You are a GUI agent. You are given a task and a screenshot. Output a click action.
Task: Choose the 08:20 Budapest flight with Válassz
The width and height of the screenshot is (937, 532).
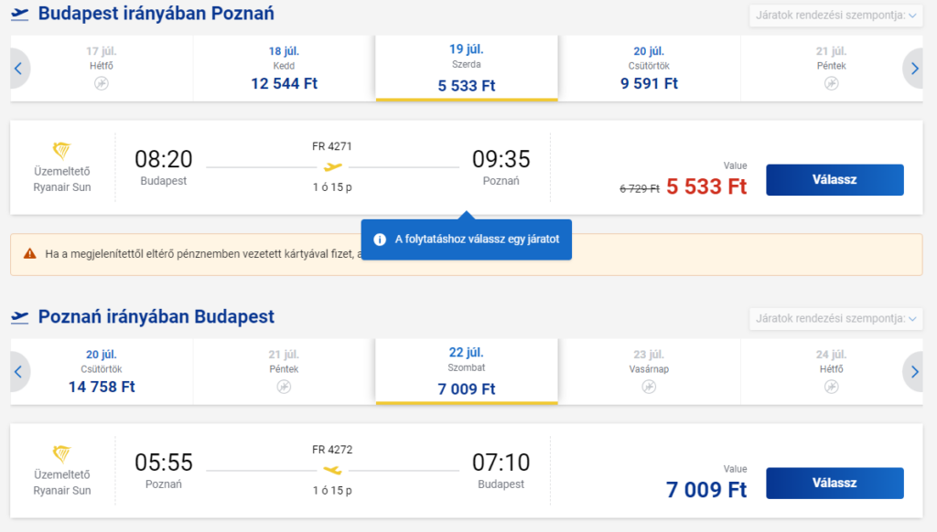pyautogui.click(x=835, y=180)
